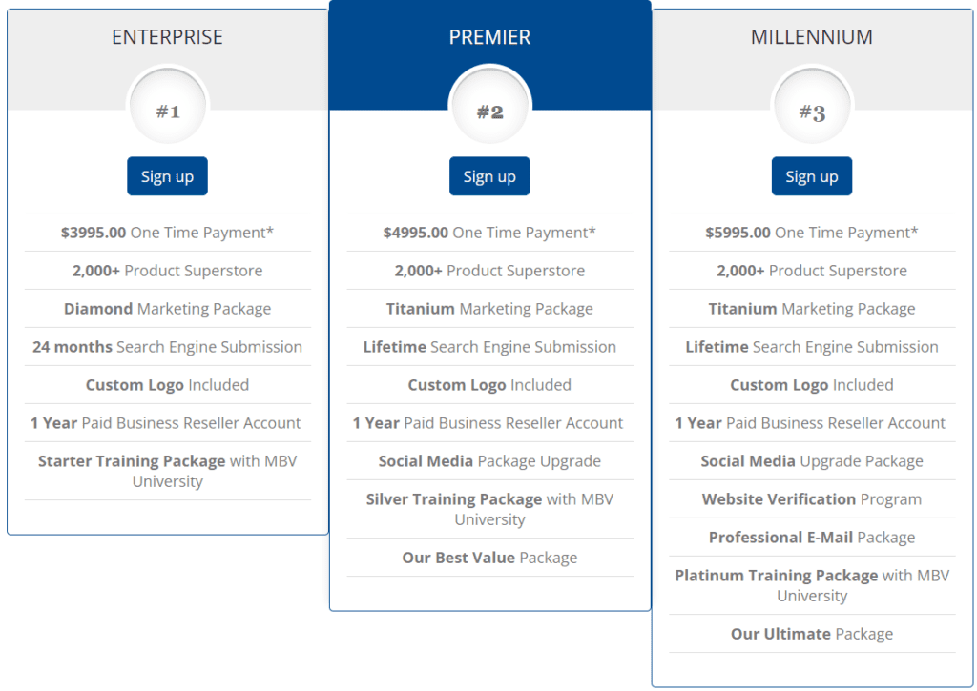Click the MILLENNIUM column header
The width and height of the screenshot is (977, 691).
812,37
